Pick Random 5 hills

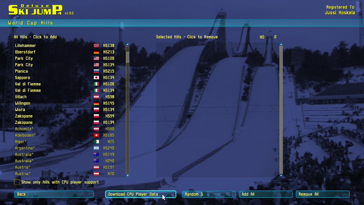pos(209,194)
